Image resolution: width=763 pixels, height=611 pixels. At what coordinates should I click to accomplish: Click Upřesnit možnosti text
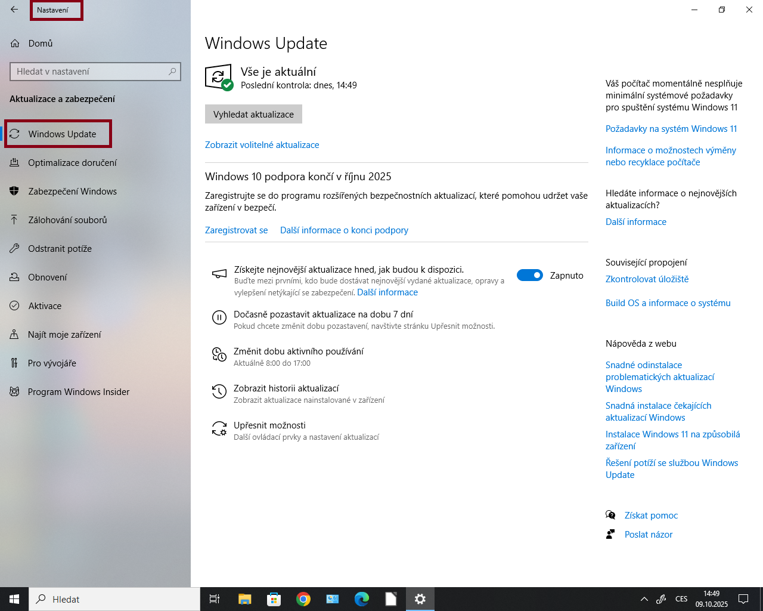(269, 425)
